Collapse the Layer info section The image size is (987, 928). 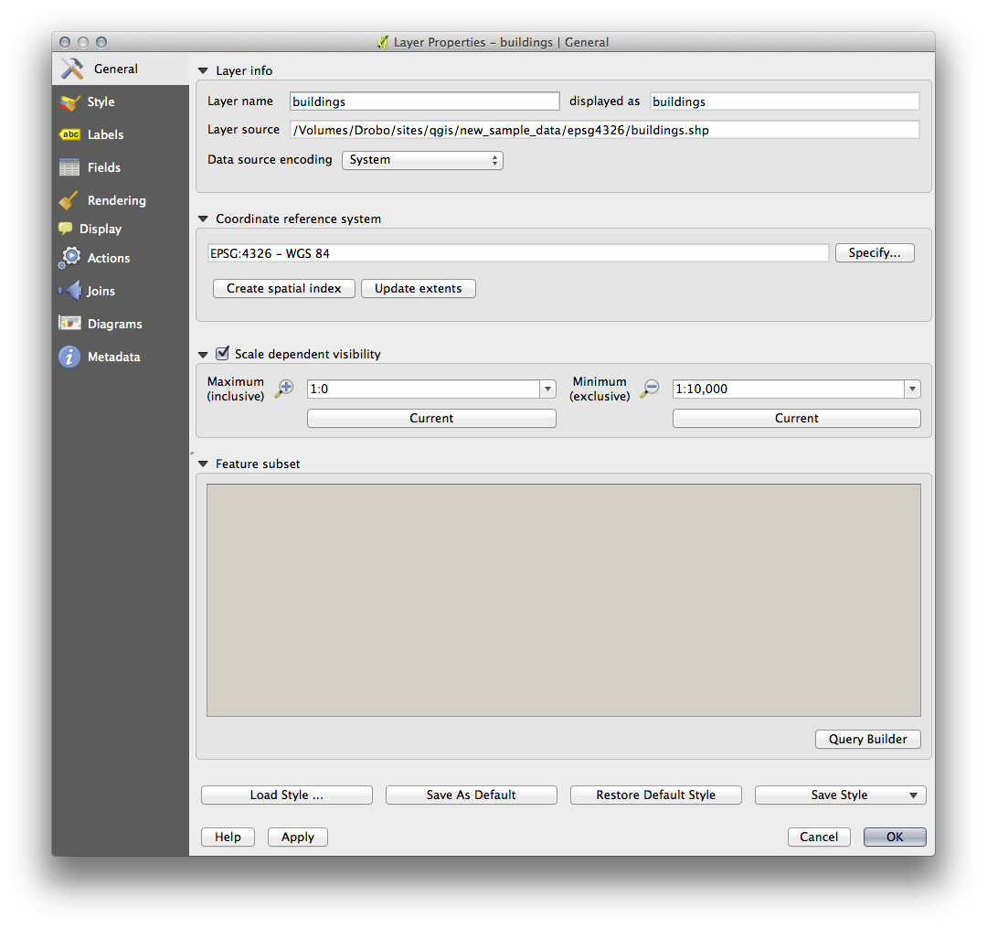pyautogui.click(x=203, y=71)
